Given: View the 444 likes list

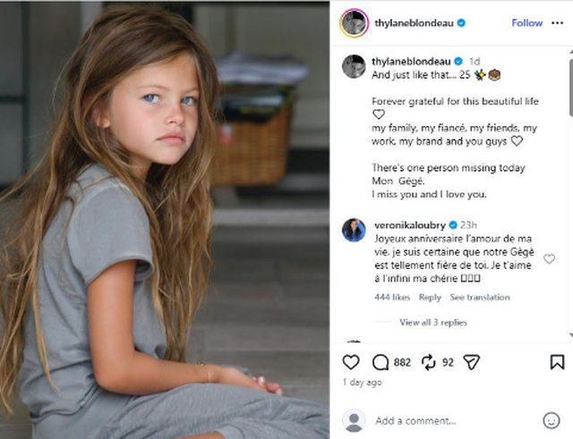Looking at the screenshot, I should pos(392,297).
